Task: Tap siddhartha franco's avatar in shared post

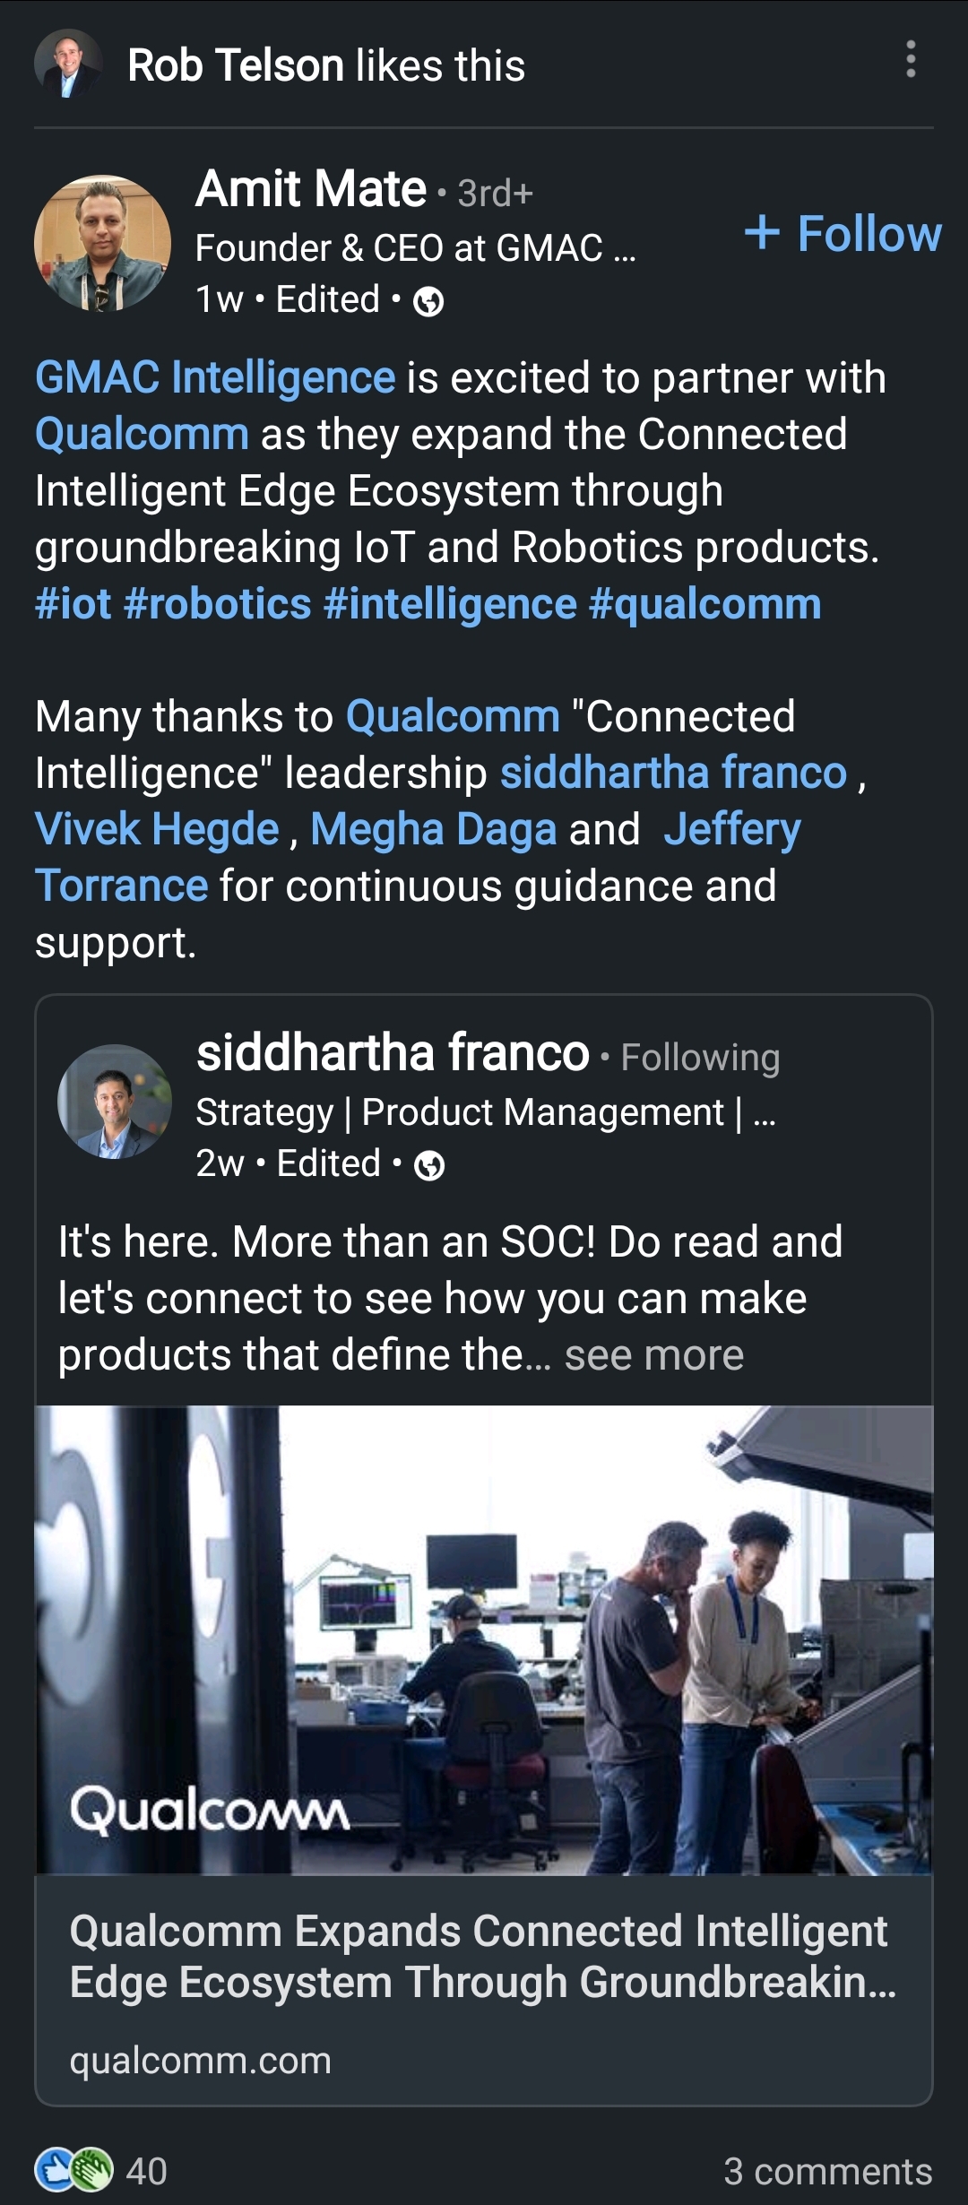Action: (114, 1102)
